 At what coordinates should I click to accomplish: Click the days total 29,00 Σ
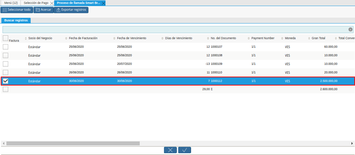(207, 89)
